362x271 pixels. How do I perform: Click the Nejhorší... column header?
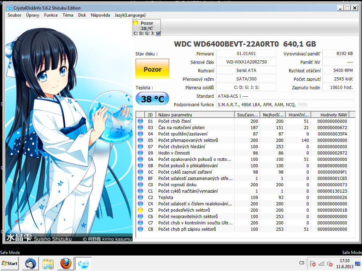click(273, 115)
